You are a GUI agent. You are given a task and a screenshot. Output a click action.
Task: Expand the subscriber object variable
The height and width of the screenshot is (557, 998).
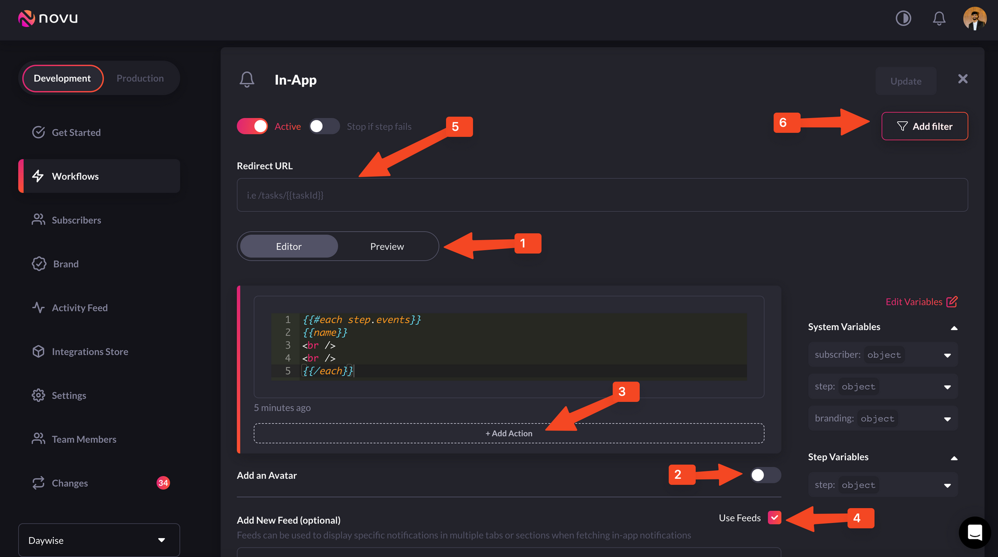click(947, 355)
